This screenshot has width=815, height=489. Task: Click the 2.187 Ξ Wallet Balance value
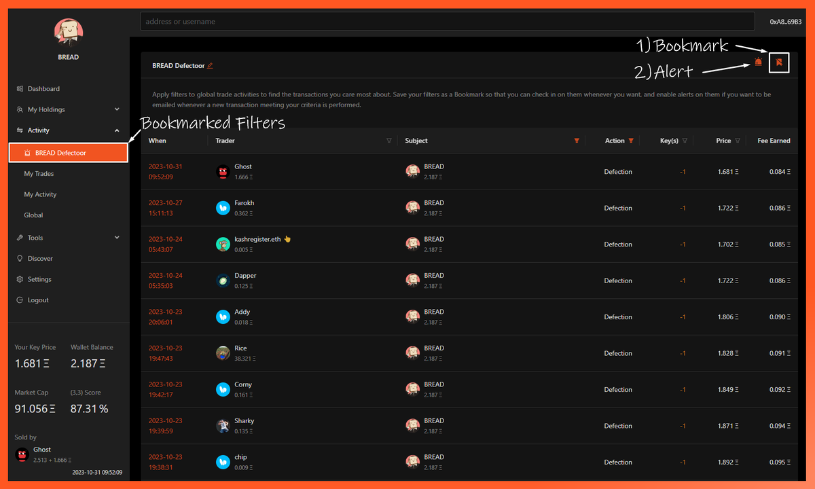click(x=88, y=363)
